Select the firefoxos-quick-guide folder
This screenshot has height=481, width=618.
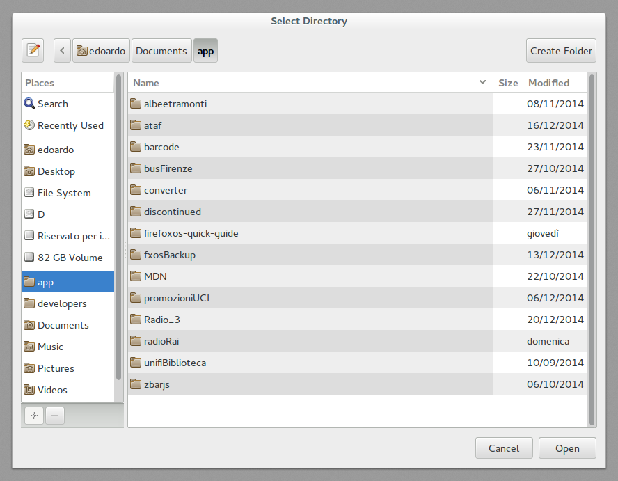point(191,233)
